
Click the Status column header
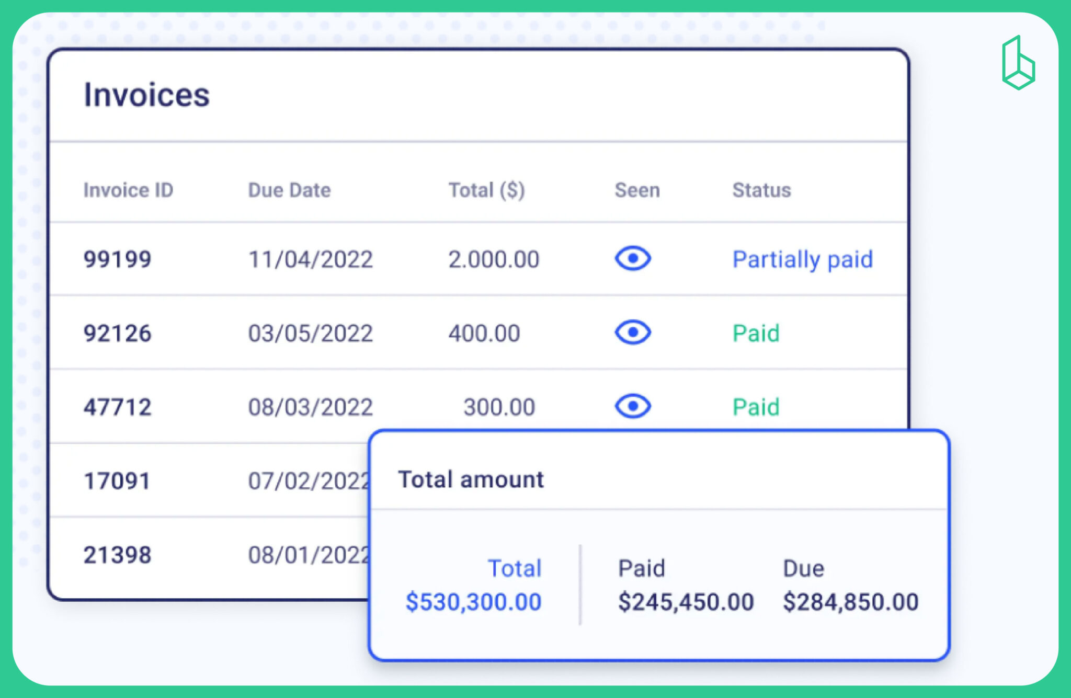pos(761,190)
